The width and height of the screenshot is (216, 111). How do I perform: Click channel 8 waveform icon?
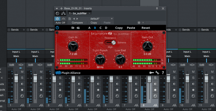(155, 105)
